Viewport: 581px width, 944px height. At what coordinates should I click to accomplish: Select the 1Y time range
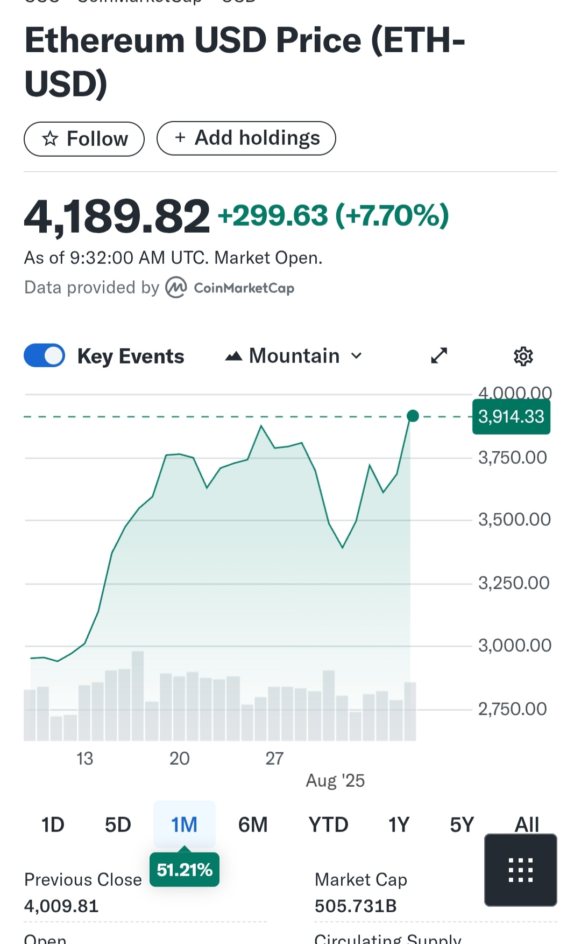click(x=399, y=824)
